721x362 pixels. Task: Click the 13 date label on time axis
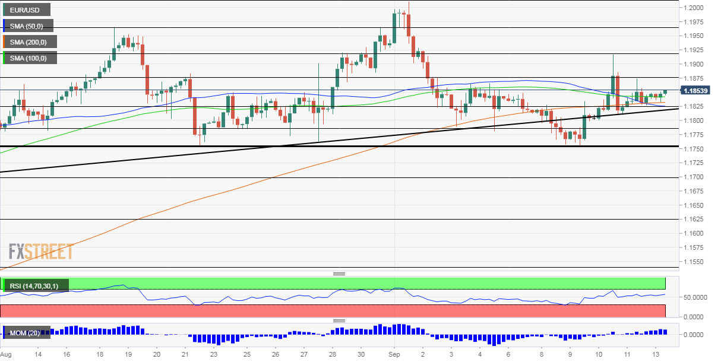(x=656, y=354)
